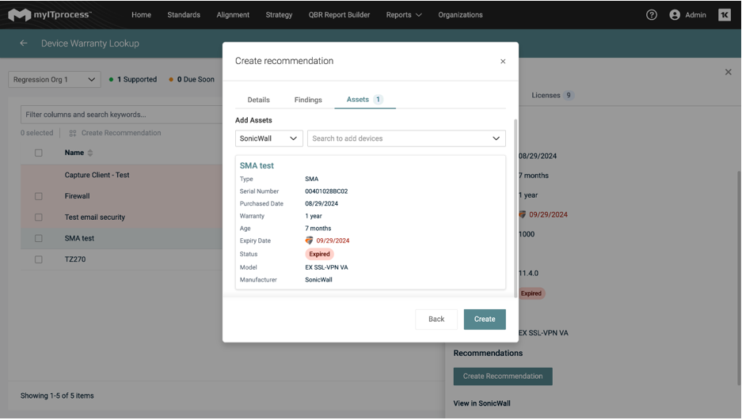Switch to the Details tab in dialog
Image resolution: width=742 pixels, height=420 pixels.
258,100
